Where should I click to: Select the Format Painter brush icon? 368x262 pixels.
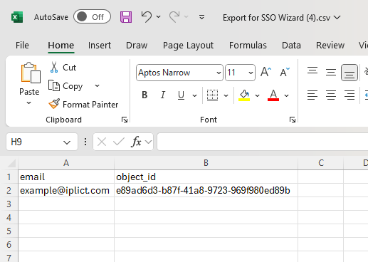(x=54, y=104)
